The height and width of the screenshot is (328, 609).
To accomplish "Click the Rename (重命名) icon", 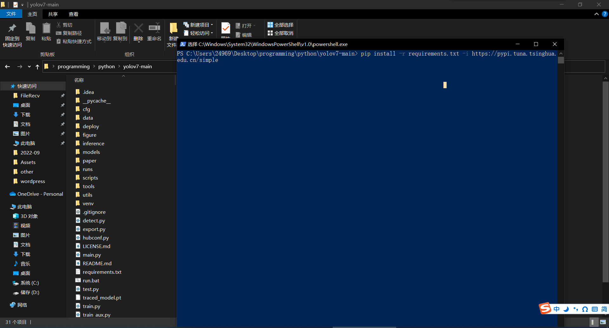I will [x=154, y=29].
